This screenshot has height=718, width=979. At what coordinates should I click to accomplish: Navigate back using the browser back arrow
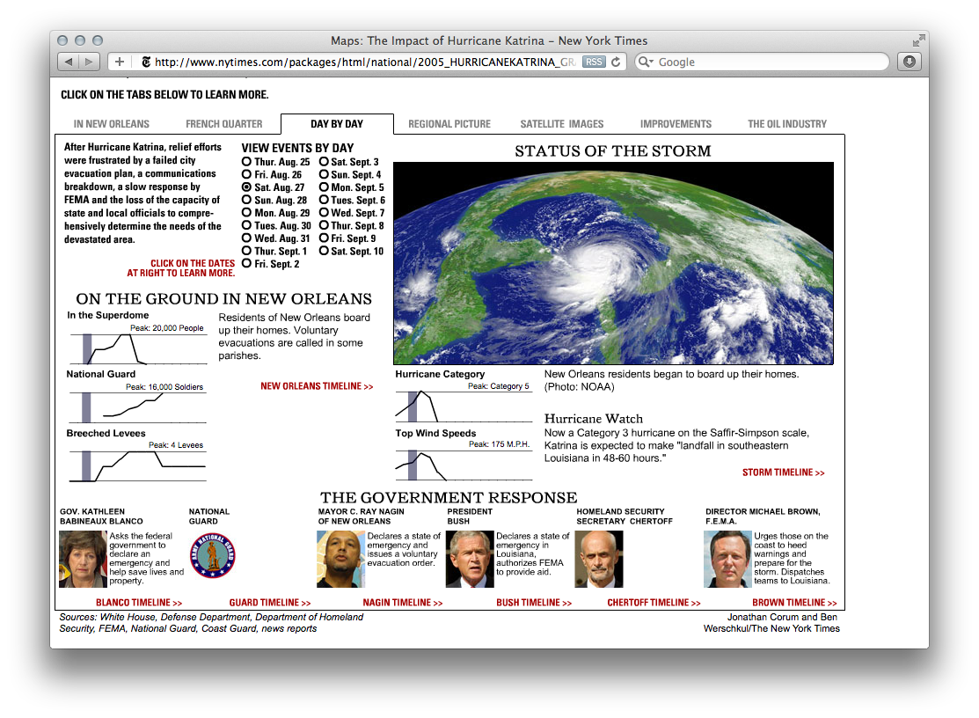[x=69, y=62]
